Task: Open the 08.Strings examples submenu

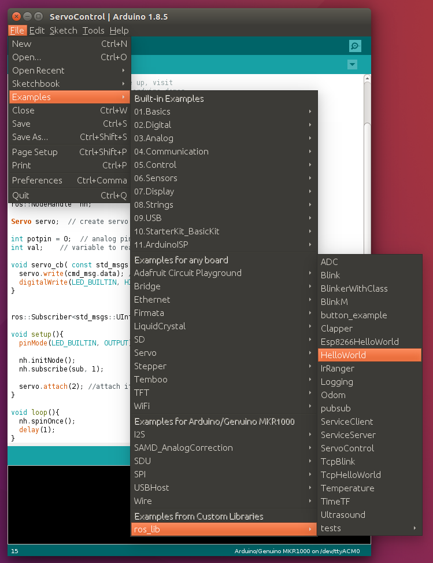Action: tap(224, 205)
